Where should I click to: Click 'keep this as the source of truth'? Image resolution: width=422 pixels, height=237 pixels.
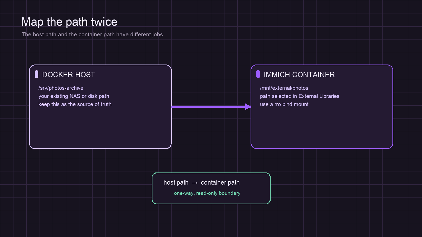75,104
